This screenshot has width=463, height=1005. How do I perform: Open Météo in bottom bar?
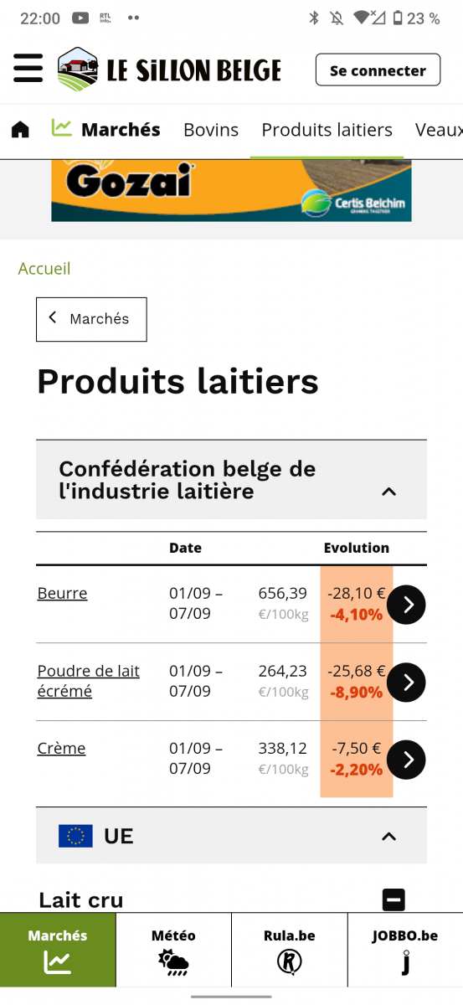pos(173,950)
